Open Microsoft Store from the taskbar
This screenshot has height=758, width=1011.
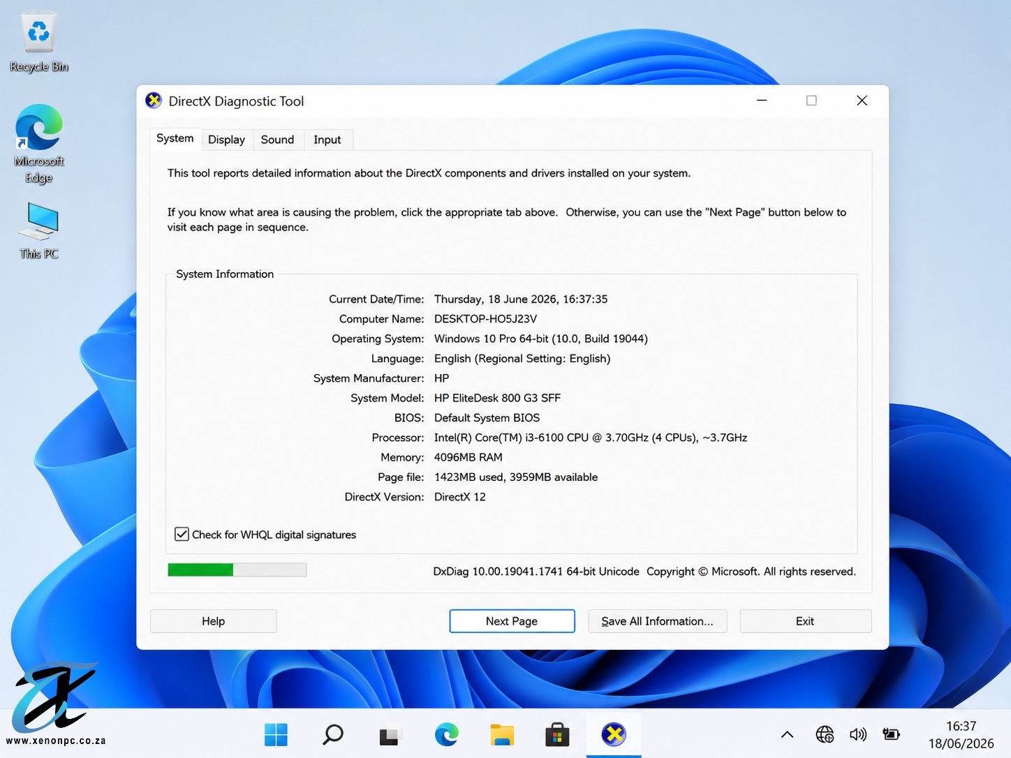coord(557,735)
